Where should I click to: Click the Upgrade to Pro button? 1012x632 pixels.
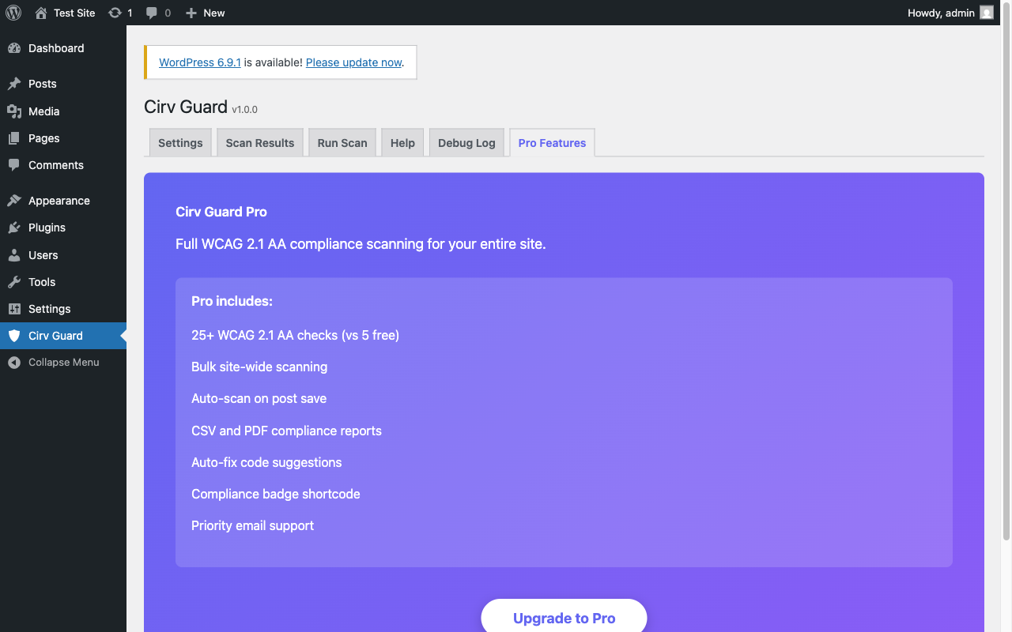click(564, 618)
